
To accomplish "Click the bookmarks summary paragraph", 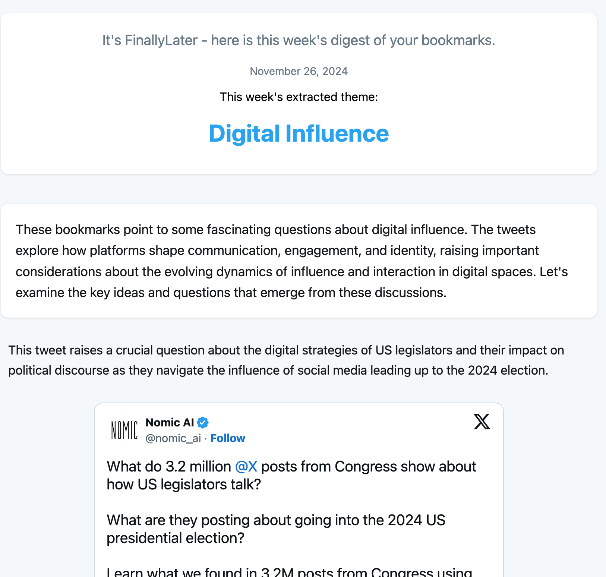I will (x=292, y=261).
